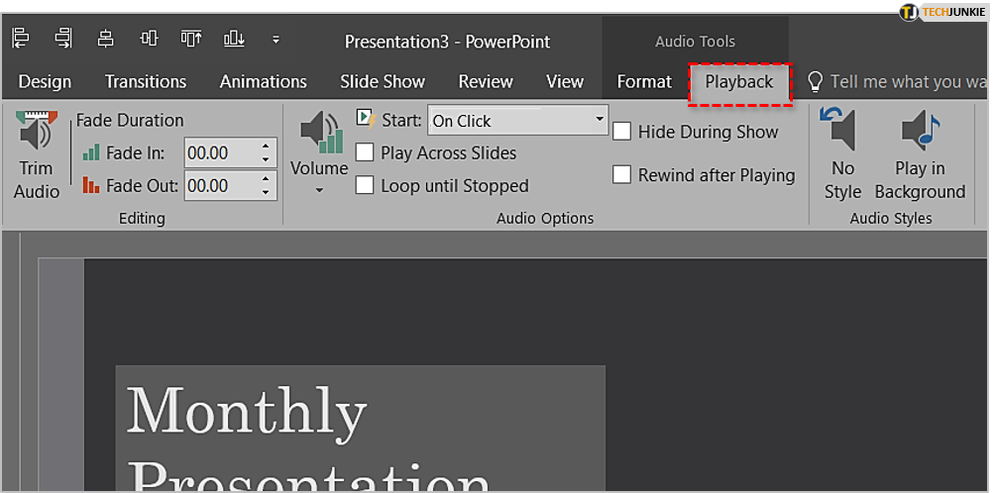Screen dimensions: 993x493
Task: Increase Fade Out value with up arrow
Action: 266,178
